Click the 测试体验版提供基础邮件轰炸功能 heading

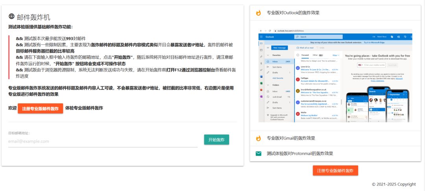coord(41,27)
